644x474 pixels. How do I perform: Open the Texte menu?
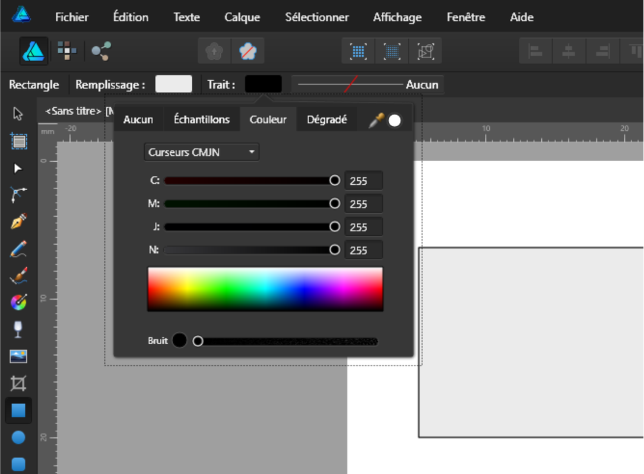click(186, 17)
